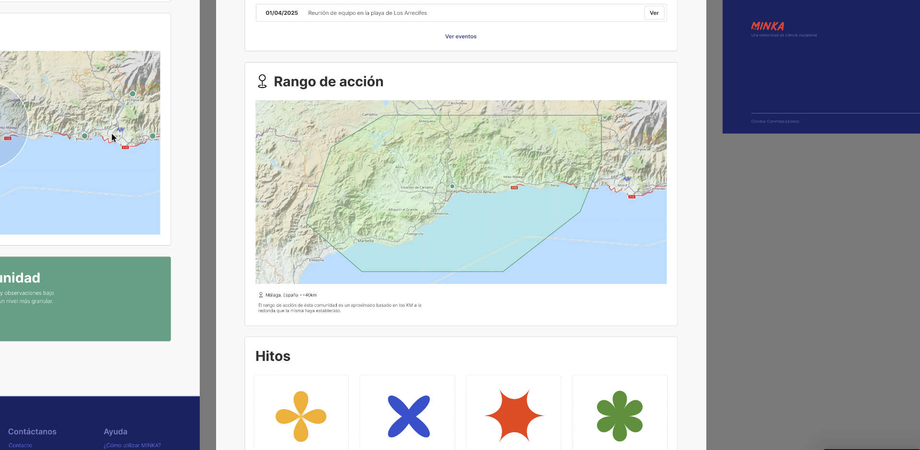Click the Nerja label on the range map
The height and width of the screenshot is (450, 920).
[x=555, y=185]
